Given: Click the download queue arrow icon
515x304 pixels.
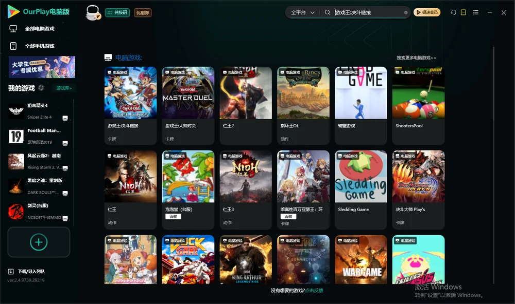Looking at the screenshot, I should pos(11,271).
